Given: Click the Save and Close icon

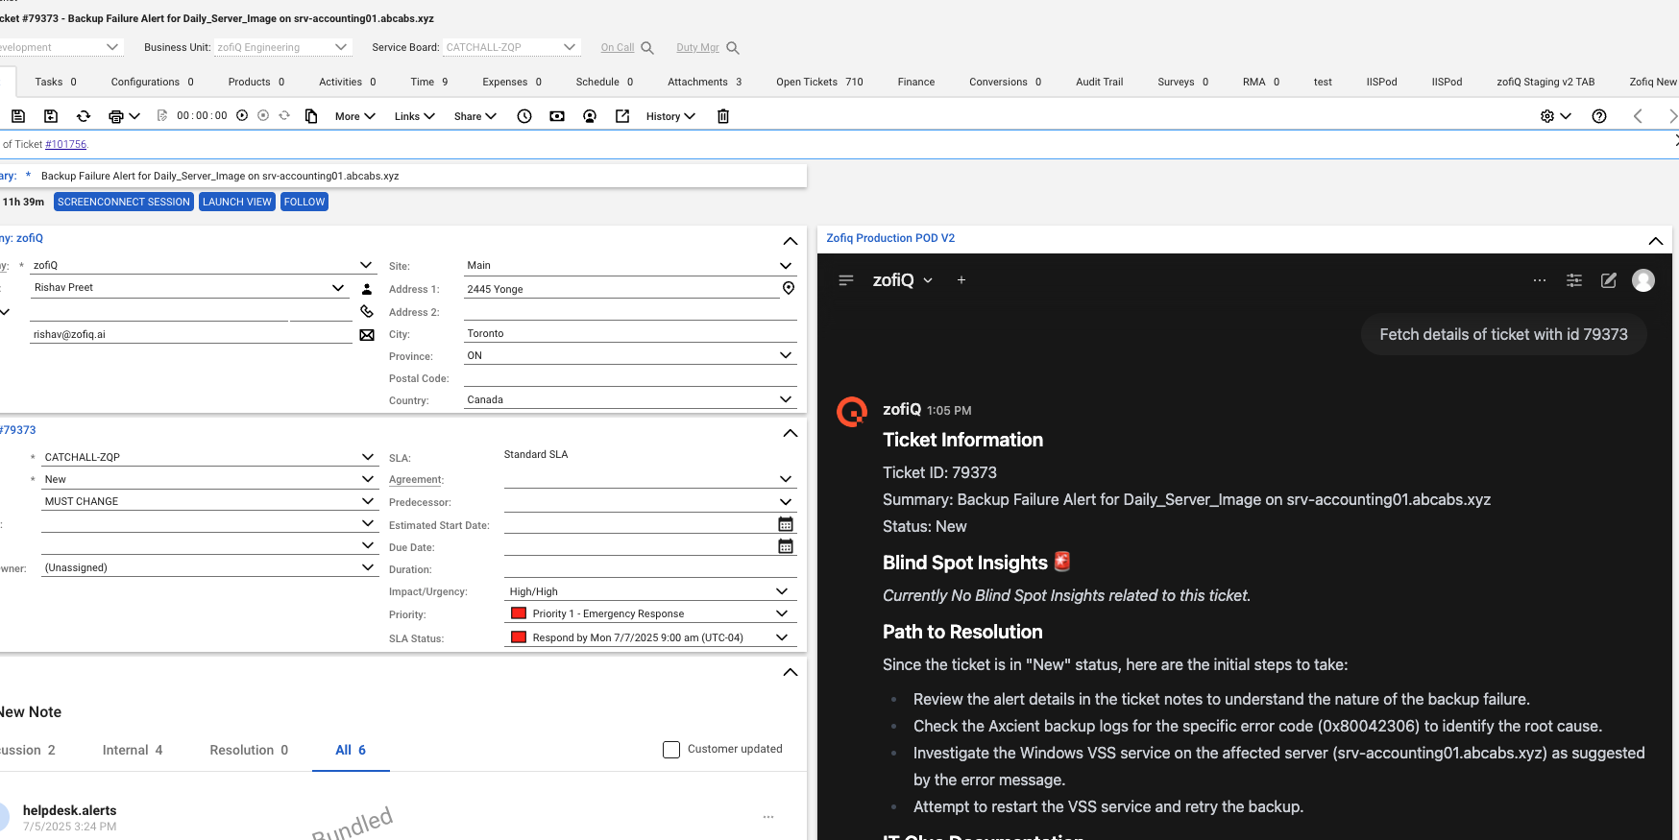Looking at the screenshot, I should tap(51, 116).
